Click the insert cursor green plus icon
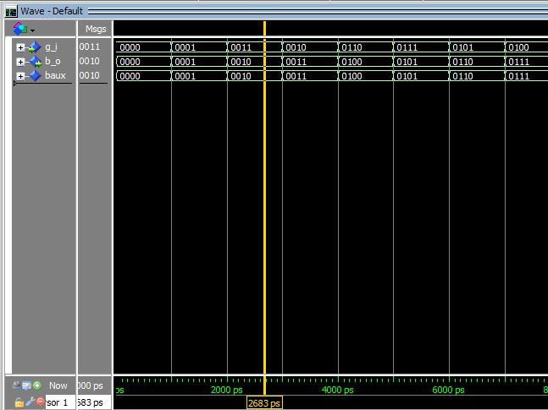The height and width of the screenshot is (410, 548). 37,385
